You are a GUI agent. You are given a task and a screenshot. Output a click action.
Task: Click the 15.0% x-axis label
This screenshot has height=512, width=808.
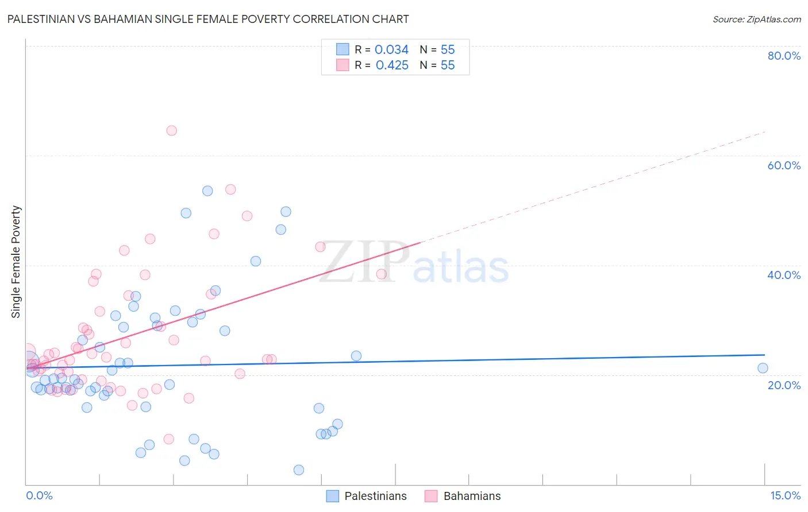pos(785,495)
